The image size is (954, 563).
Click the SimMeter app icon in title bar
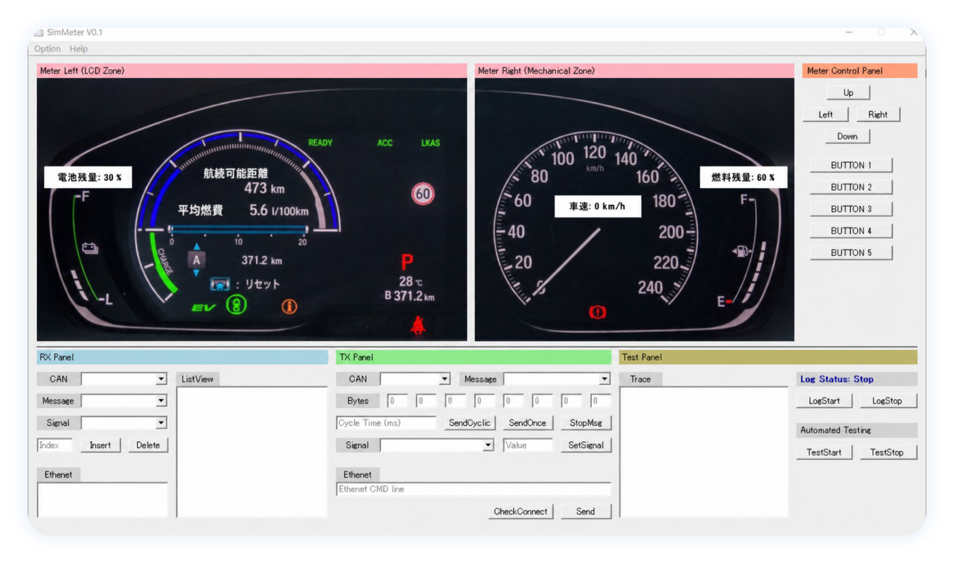pyautogui.click(x=39, y=33)
